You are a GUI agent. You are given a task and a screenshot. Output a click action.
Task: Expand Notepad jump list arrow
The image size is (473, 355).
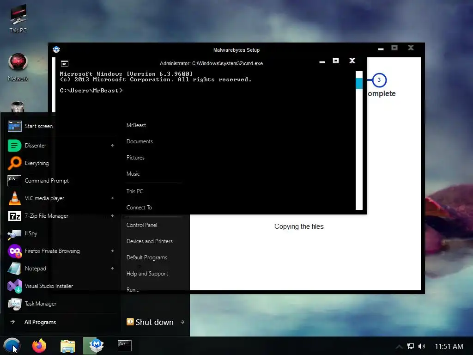coord(112,269)
